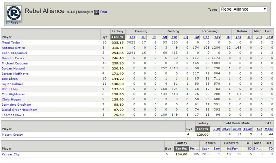Click the manager Don avatar image
Image resolution: width=276 pixels, height=163 pixels.
point(96,12)
